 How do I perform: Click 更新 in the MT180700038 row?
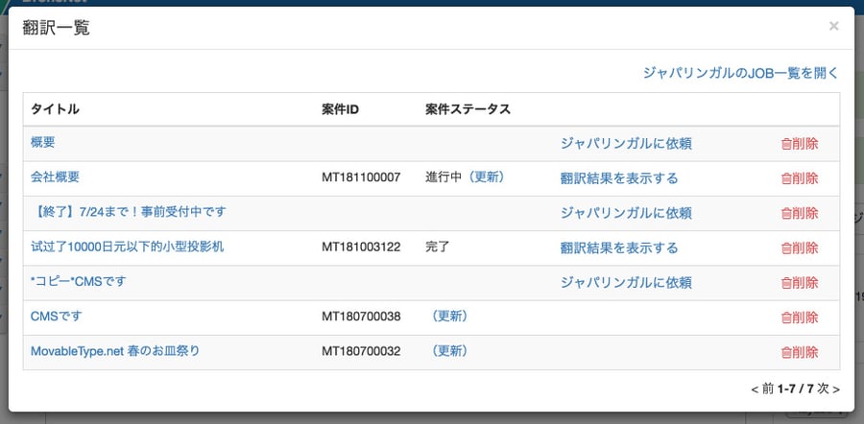click(449, 316)
